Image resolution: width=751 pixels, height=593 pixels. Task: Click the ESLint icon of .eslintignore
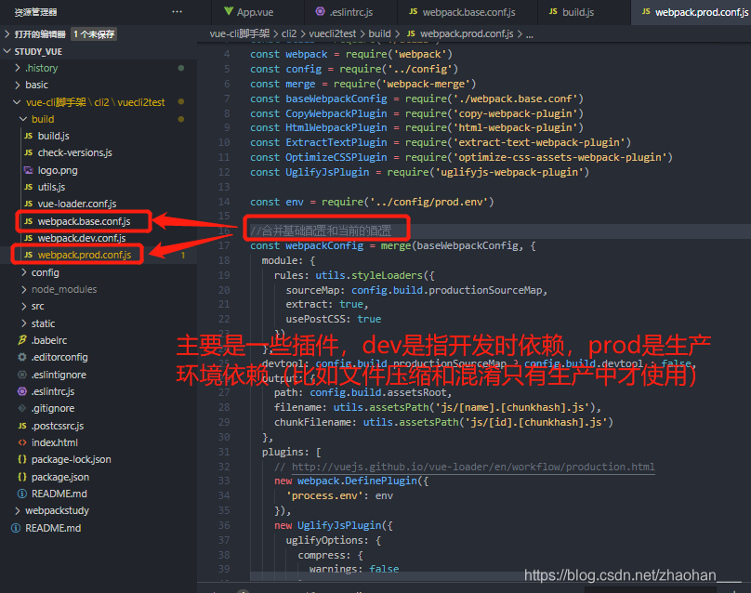coord(22,375)
